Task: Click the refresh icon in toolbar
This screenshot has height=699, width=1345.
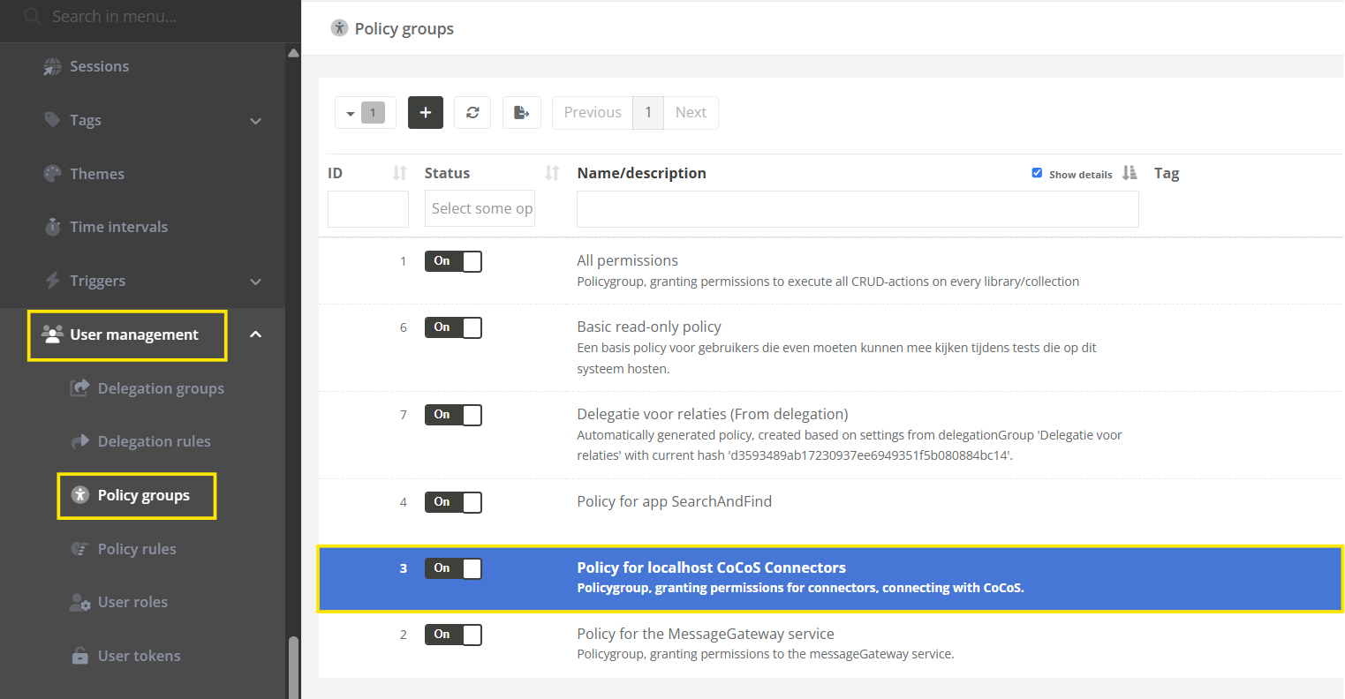Action: coord(472,113)
